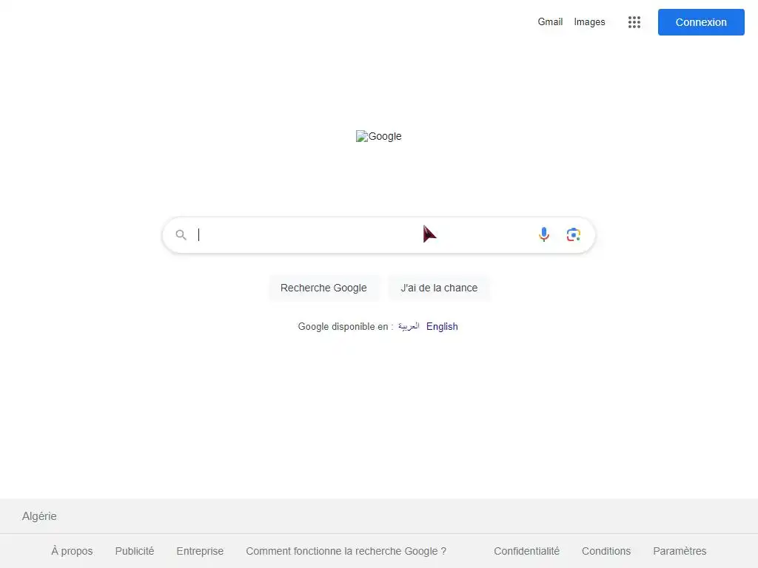This screenshot has height=568, width=758.
Task: Switch Google to Arabic language link
Action: [x=409, y=326]
